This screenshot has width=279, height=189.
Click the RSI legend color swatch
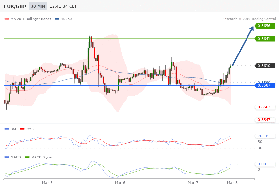(x=7, y=129)
